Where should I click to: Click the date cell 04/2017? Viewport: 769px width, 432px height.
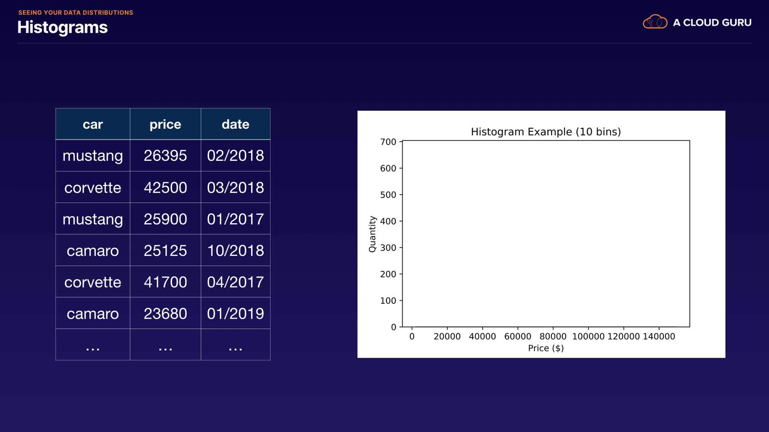tap(236, 282)
